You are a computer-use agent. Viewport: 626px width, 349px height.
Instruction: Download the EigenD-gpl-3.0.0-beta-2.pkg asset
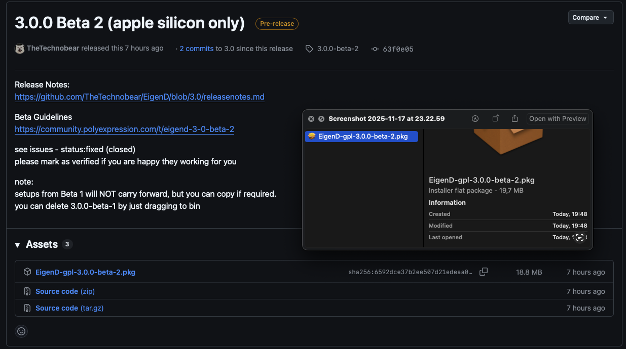85,272
